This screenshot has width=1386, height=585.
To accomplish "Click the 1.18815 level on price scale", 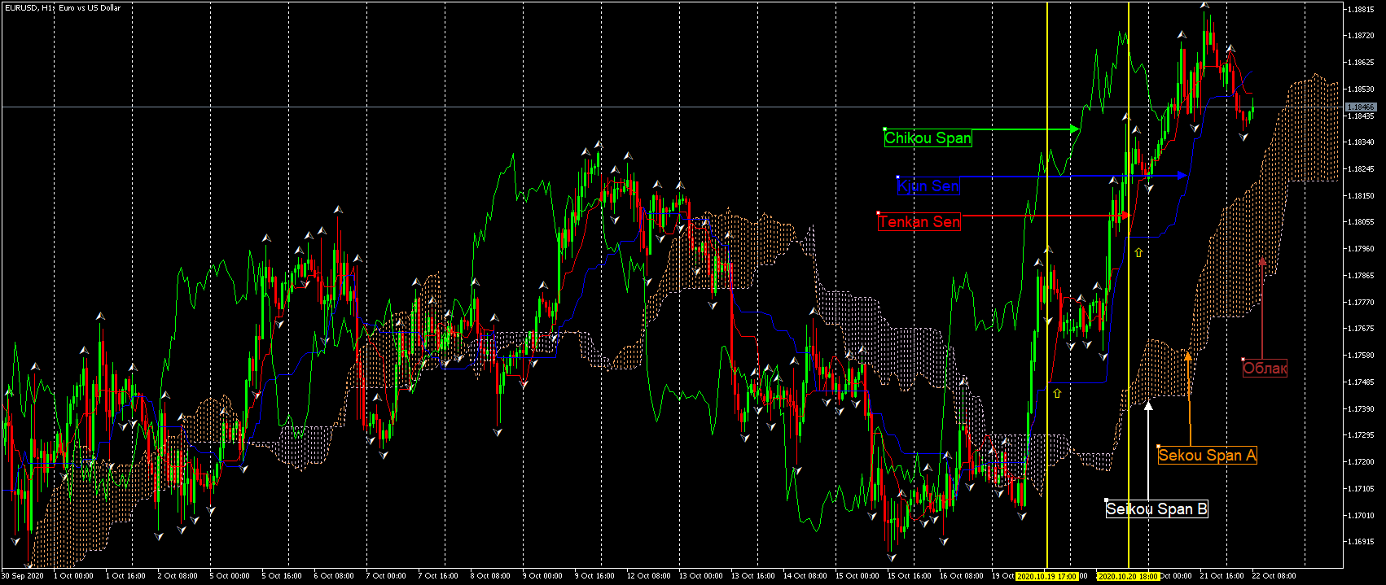I will pyautogui.click(x=1361, y=9).
